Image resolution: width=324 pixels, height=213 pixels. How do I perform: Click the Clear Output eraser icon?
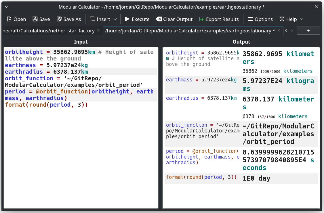pyautogui.click(x=159, y=19)
